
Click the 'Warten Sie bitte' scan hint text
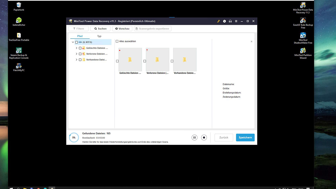point(125,142)
